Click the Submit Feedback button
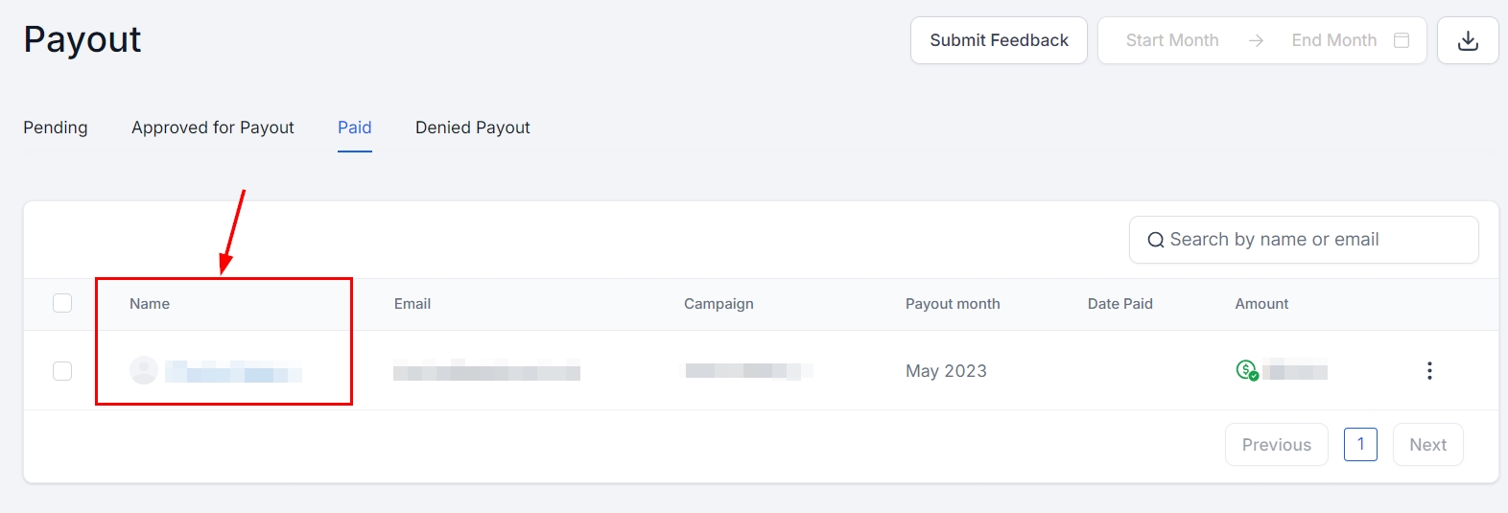The height and width of the screenshot is (513, 1508). click(999, 40)
